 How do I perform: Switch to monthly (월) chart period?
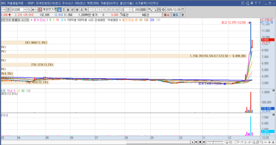pyautogui.click(x=68, y=9)
